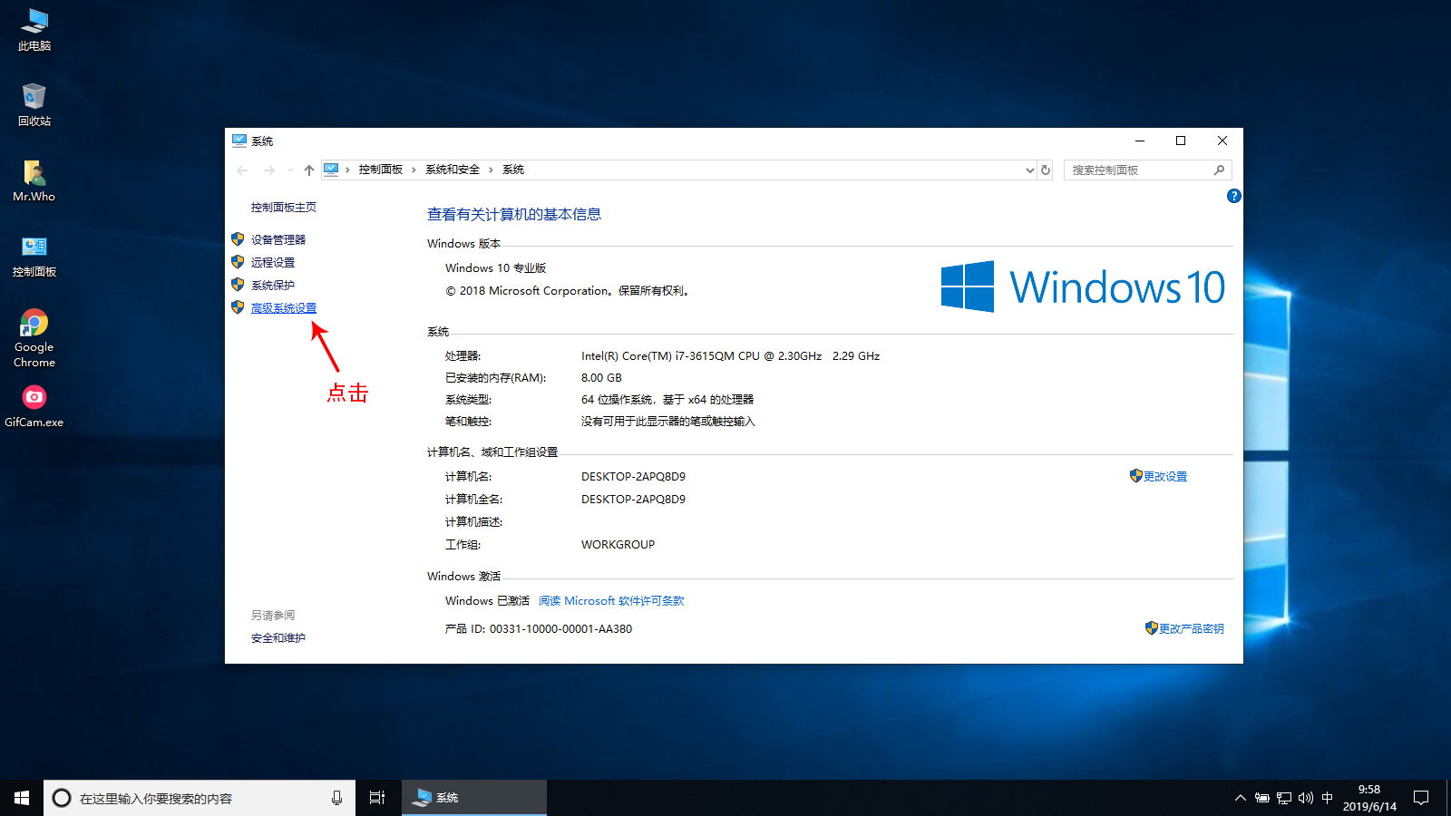Refresh the System page

(1046, 170)
